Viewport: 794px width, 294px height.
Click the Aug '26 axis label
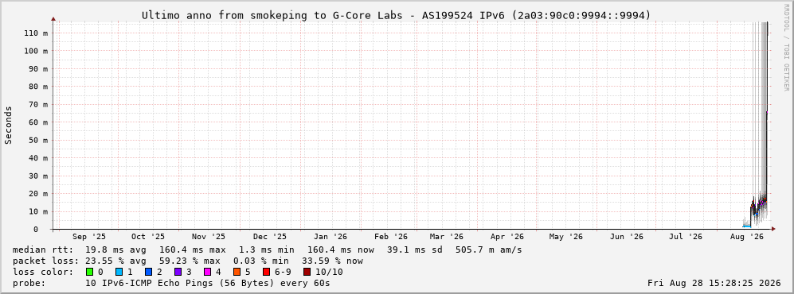(747, 237)
